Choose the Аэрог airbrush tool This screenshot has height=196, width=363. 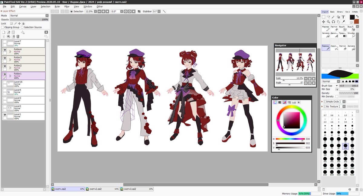pos(334,47)
